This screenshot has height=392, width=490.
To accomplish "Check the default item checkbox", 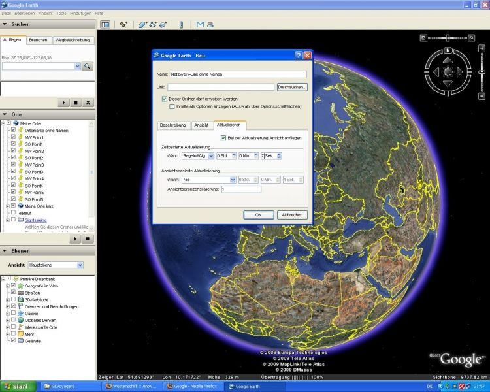I will pyautogui.click(x=13, y=212).
